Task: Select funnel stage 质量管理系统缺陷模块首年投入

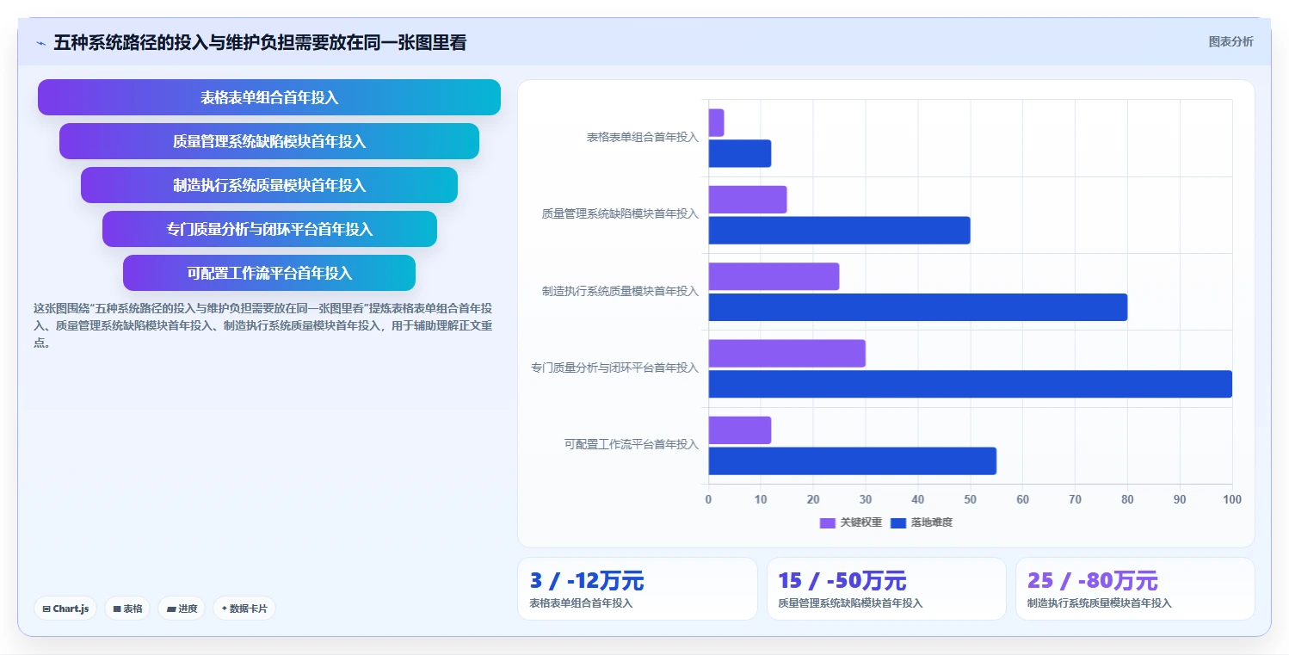Action: point(269,141)
